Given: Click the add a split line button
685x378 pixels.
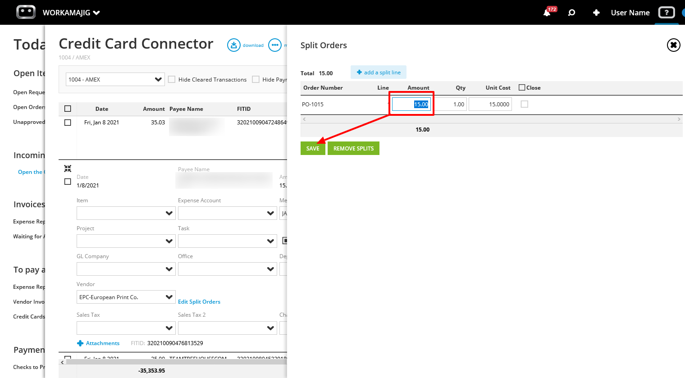Looking at the screenshot, I should [x=378, y=72].
